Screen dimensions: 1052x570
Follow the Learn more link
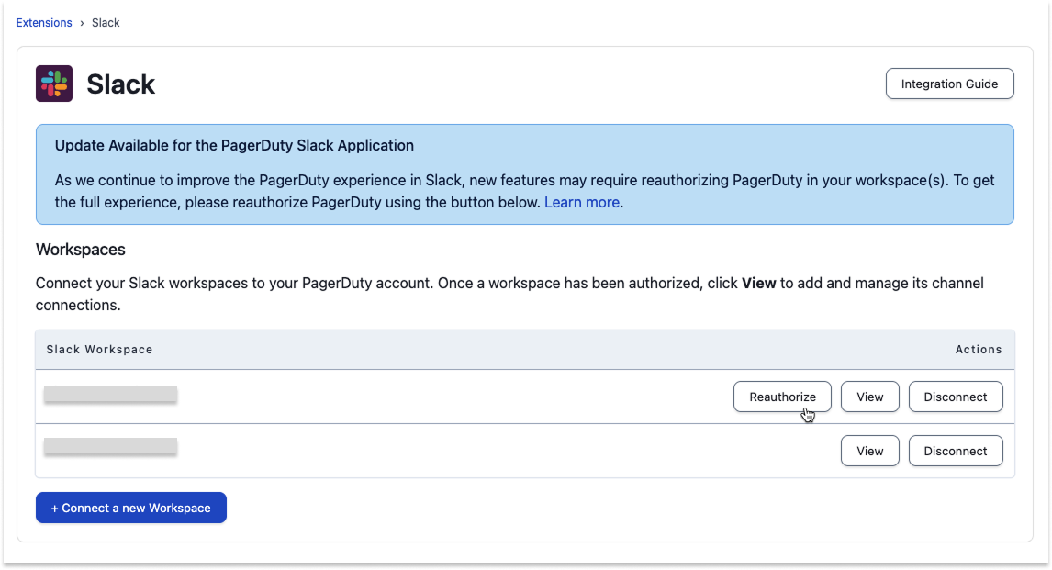click(x=582, y=203)
